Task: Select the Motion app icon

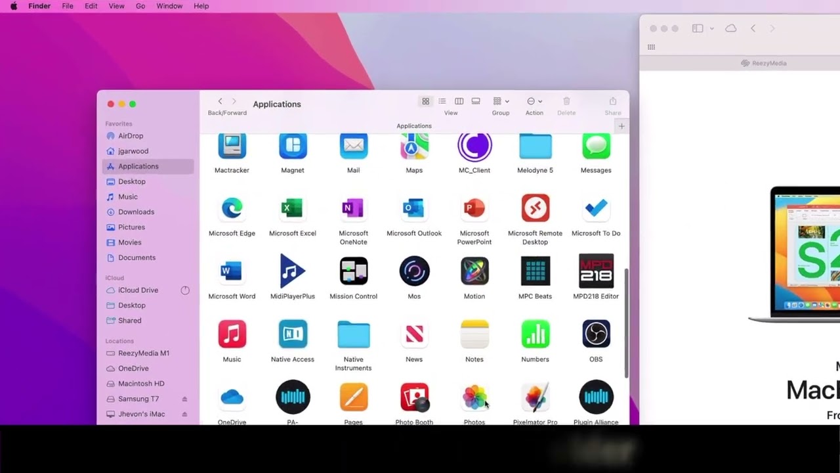Action: pyautogui.click(x=474, y=271)
